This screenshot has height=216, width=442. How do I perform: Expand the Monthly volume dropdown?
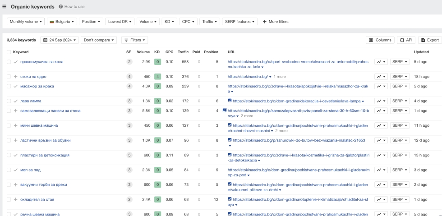26,22
